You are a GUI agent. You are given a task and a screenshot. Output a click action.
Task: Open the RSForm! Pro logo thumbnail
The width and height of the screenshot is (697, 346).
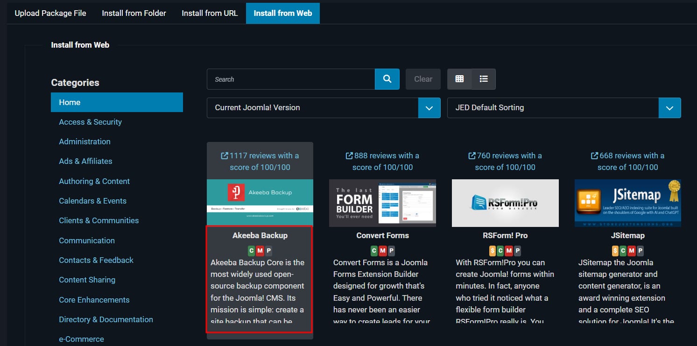click(x=505, y=203)
